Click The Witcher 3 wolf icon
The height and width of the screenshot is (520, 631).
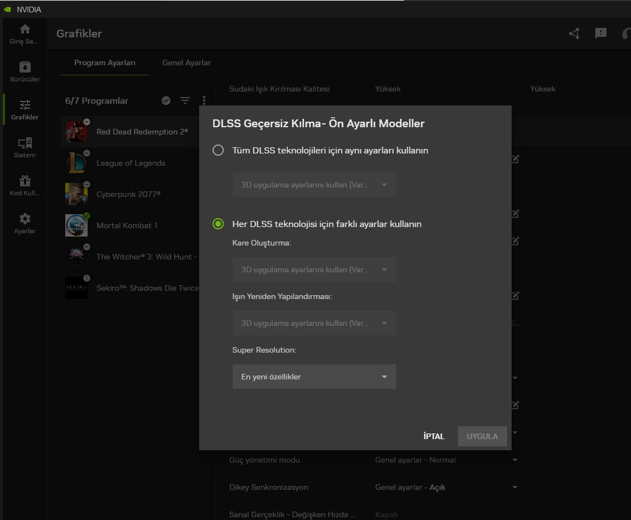tap(76, 257)
